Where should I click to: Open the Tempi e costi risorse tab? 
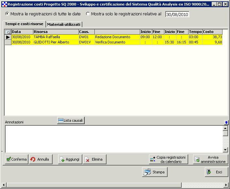pyautogui.click(x=24, y=24)
